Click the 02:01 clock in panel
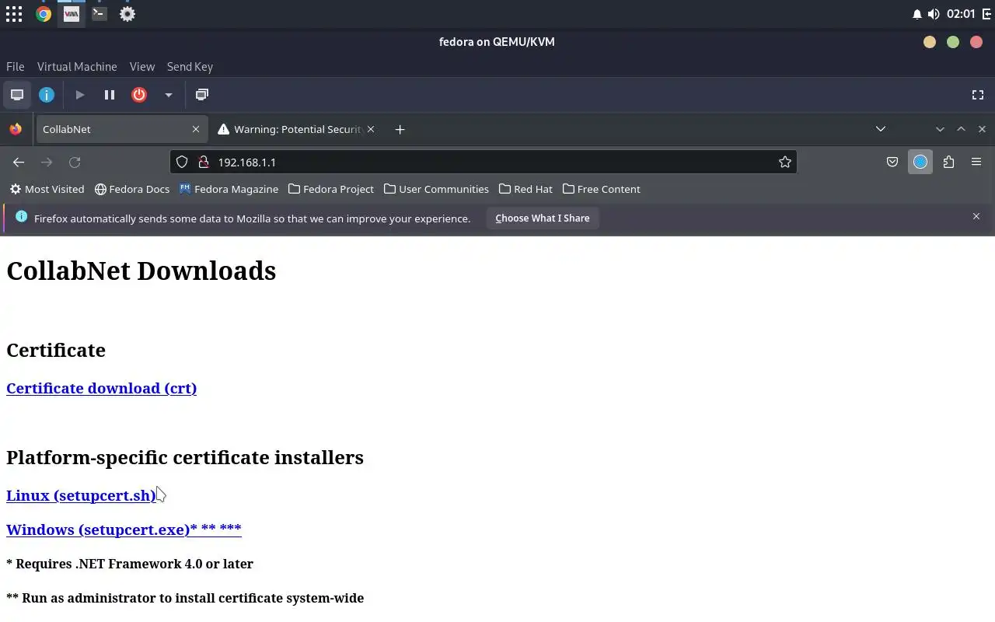This screenshot has width=995, height=622. click(x=961, y=14)
